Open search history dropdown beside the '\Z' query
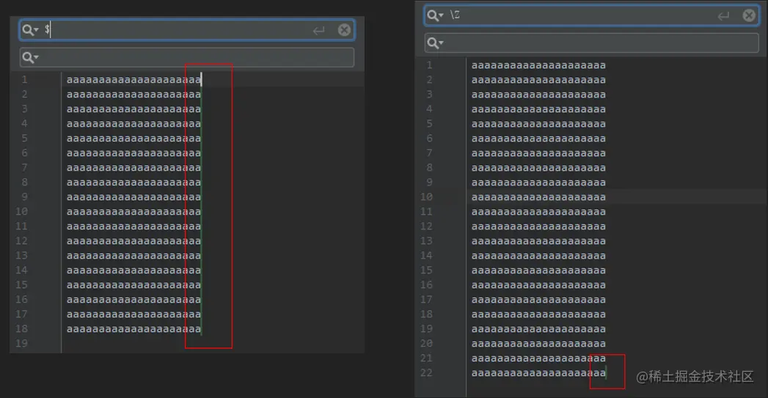 tap(435, 15)
